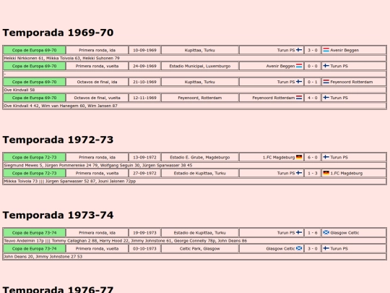Click Luxembourg flag in the 24-09-1969 match row
This screenshot has height=293, width=390.
click(x=299, y=66)
